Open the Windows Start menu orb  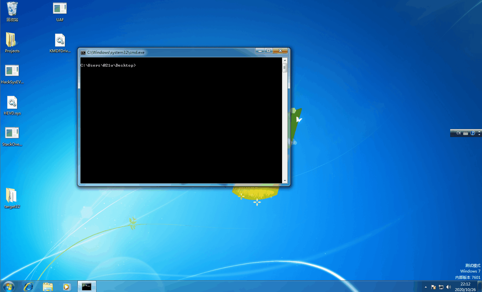pyautogui.click(x=9, y=287)
